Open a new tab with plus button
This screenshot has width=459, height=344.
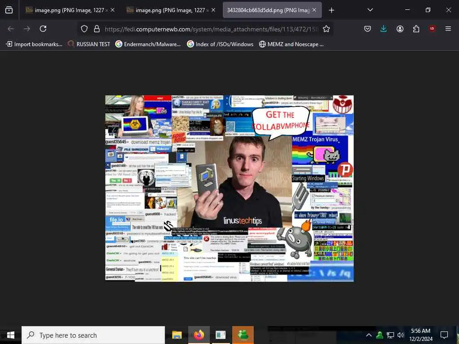[x=331, y=10]
